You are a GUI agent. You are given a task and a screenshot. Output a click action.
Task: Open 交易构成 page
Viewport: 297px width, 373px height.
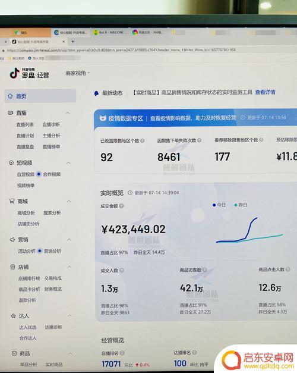(53, 278)
